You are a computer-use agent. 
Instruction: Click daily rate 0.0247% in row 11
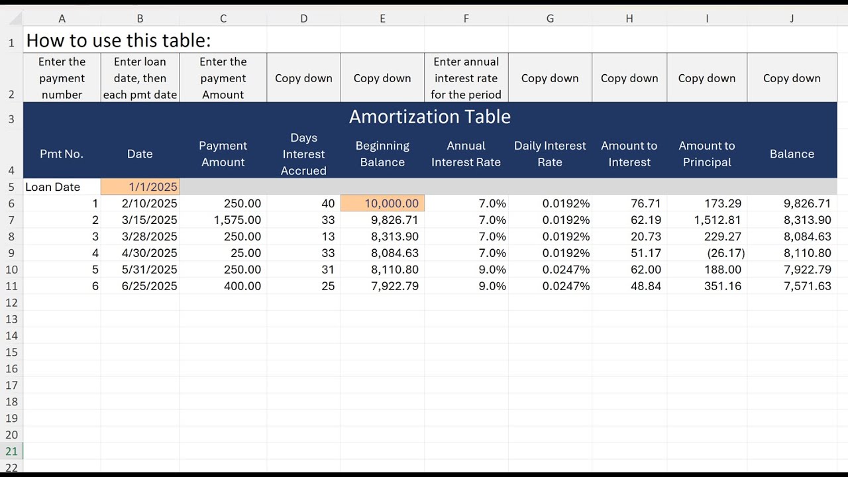click(550, 286)
